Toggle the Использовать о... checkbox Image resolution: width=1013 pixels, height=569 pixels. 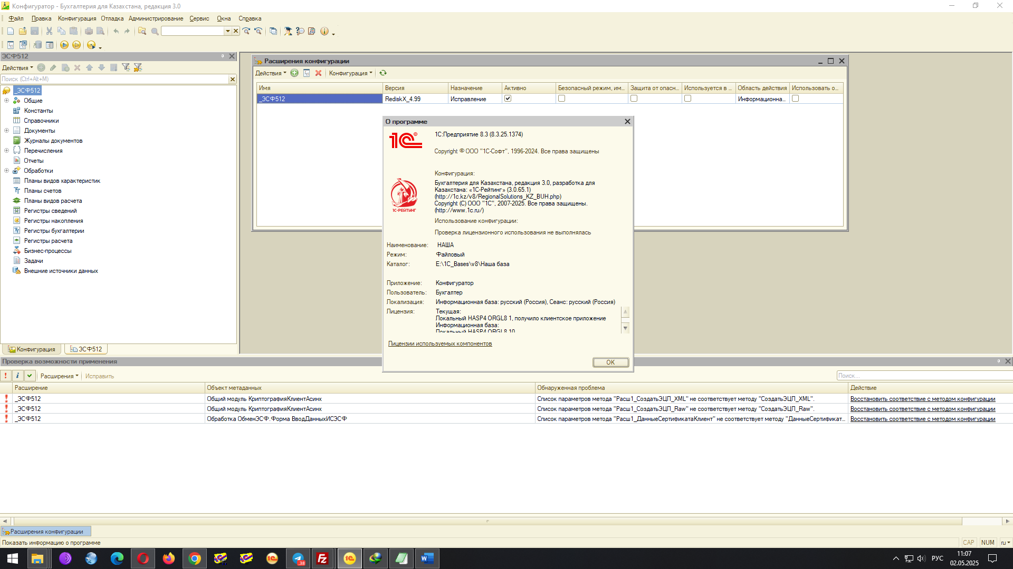coord(796,99)
